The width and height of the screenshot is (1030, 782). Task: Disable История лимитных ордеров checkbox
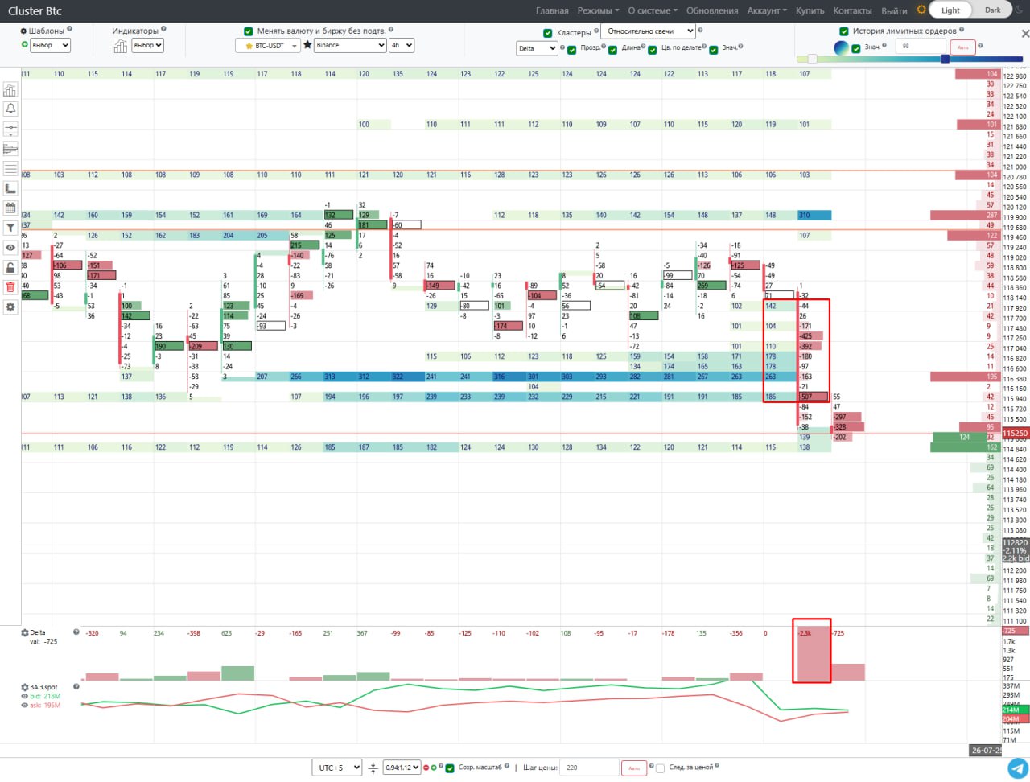(843, 31)
